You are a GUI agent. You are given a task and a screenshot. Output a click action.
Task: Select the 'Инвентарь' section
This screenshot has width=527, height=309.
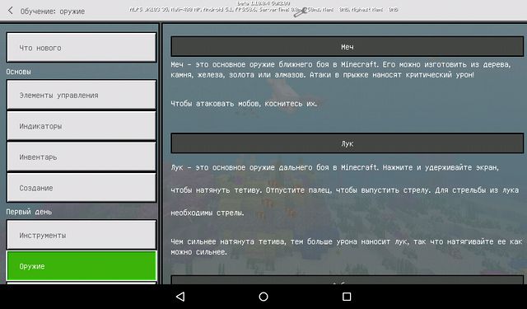coord(82,157)
